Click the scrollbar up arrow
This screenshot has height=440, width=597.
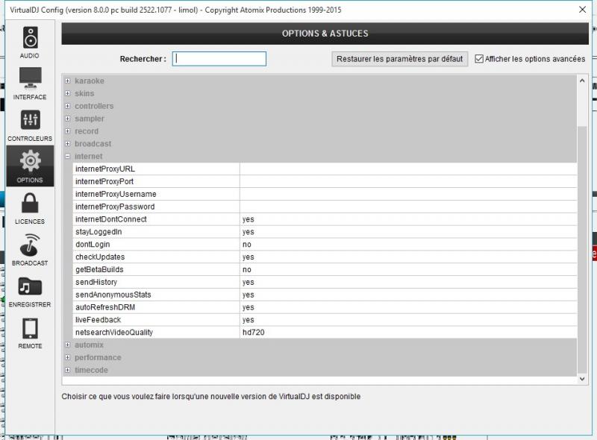click(x=582, y=81)
